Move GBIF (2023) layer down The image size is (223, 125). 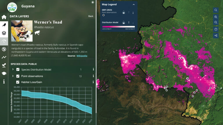point(133,13)
